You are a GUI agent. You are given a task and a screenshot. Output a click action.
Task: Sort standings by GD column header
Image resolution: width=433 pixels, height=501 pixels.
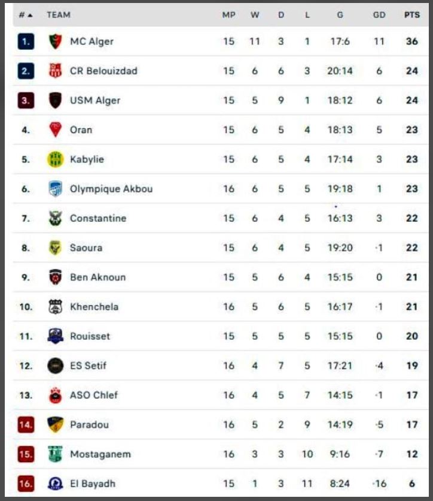pos(379,15)
